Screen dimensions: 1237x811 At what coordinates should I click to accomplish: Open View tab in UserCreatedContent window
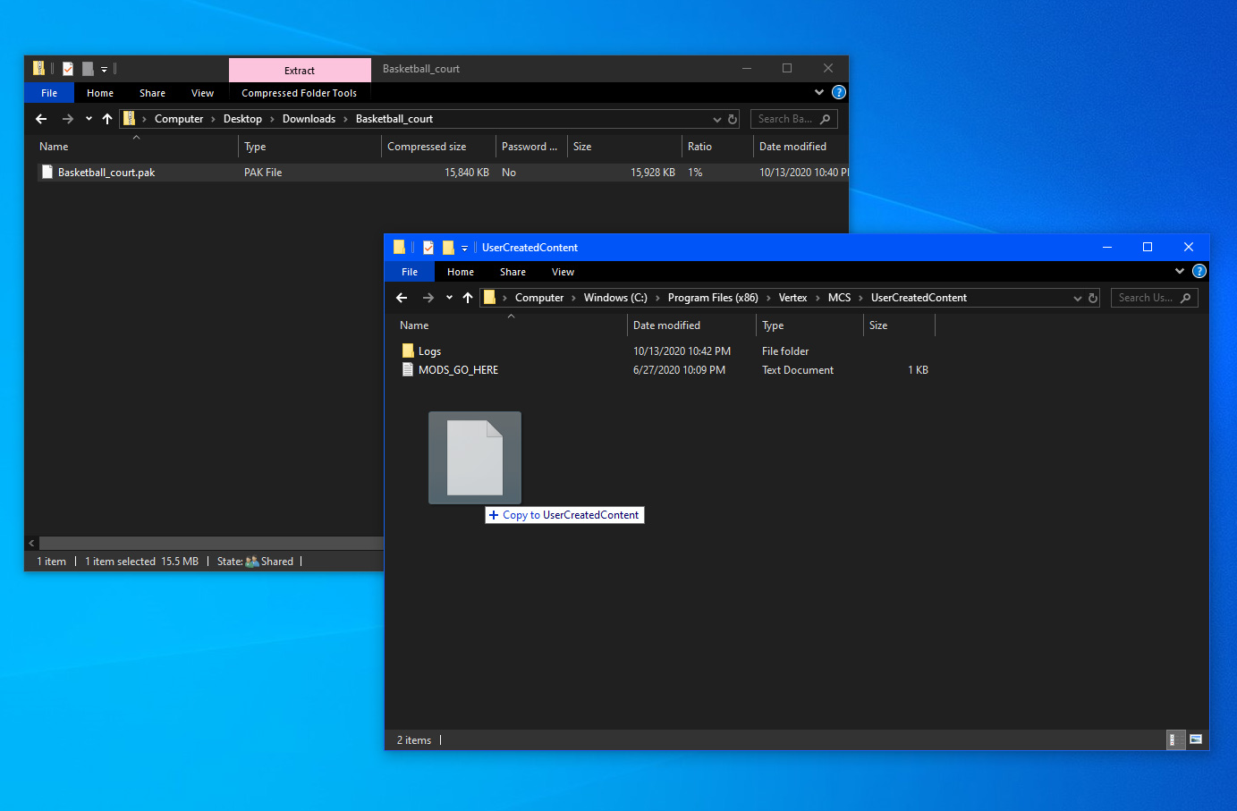563,272
